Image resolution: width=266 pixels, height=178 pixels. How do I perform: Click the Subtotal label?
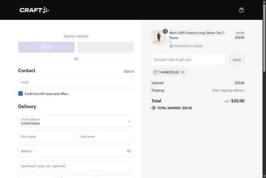tap(158, 83)
